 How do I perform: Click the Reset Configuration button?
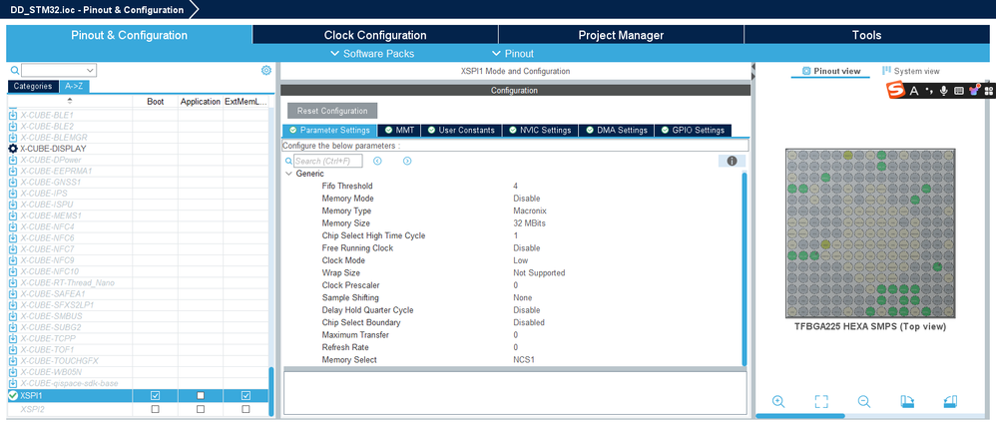pyautogui.click(x=332, y=111)
